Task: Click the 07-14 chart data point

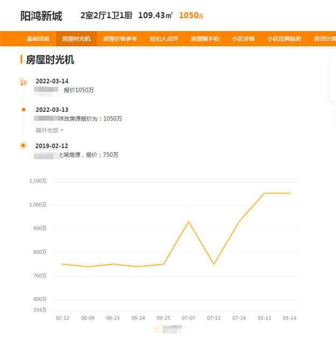Action: point(239,221)
